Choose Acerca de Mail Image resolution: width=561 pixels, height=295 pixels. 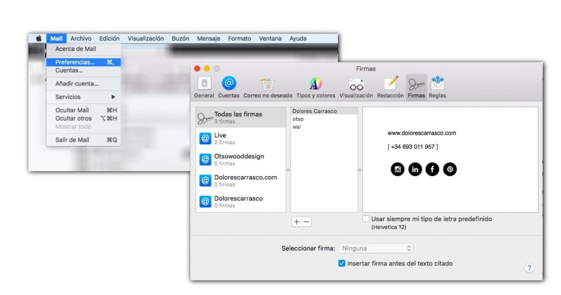pos(83,49)
